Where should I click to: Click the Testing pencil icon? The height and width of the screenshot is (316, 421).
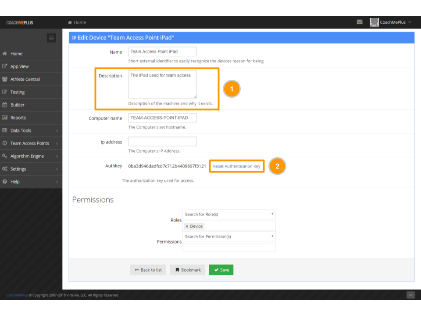(4, 92)
